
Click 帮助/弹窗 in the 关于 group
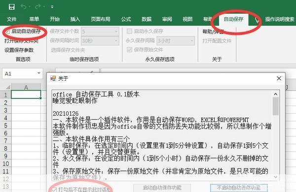pos(213,32)
